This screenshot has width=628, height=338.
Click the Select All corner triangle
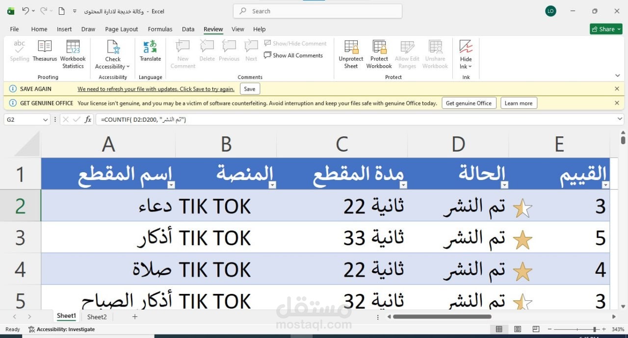pos(26,144)
